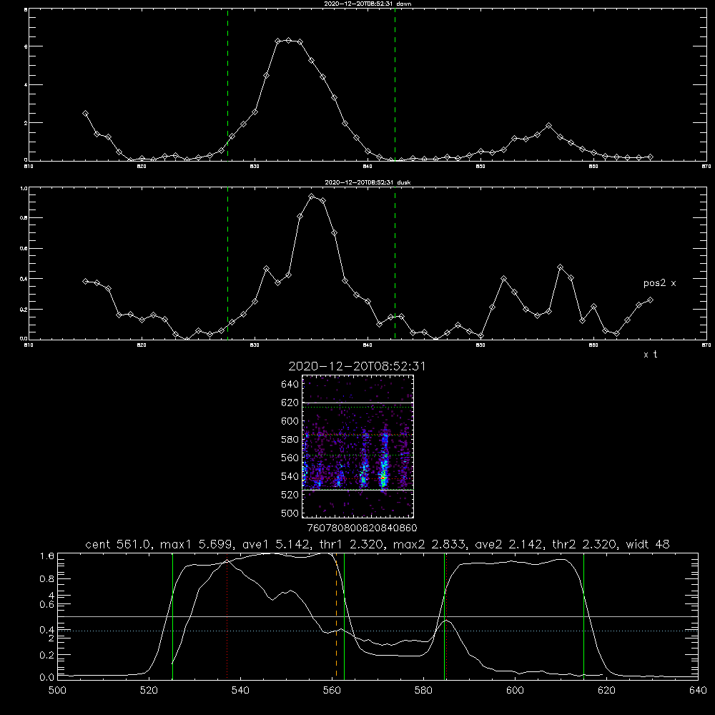Image resolution: width=715 pixels, height=715 pixels.
Task: Click the green vertical line at 615
Action: pyautogui.click(x=583, y=616)
